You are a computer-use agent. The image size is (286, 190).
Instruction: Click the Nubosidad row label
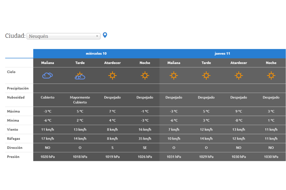click(16, 97)
